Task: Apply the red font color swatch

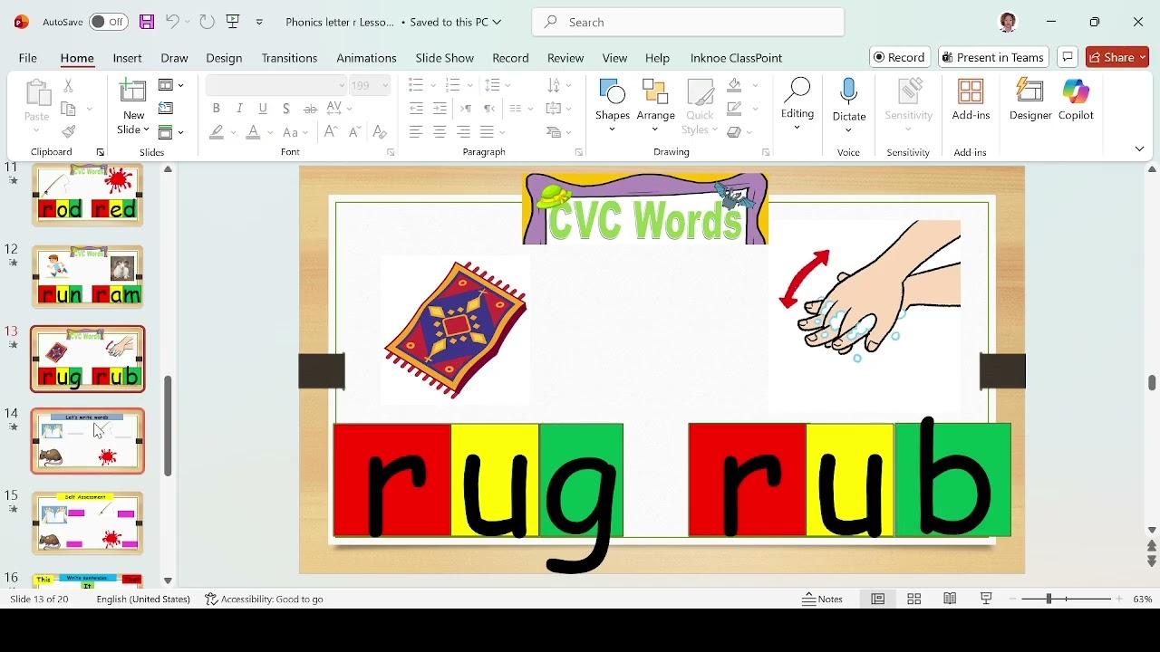Action: pyautogui.click(x=254, y=132)
